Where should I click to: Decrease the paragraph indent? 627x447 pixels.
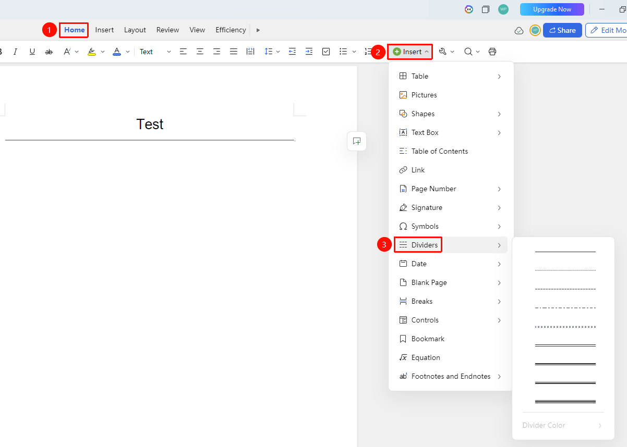[x=292, y=52]
